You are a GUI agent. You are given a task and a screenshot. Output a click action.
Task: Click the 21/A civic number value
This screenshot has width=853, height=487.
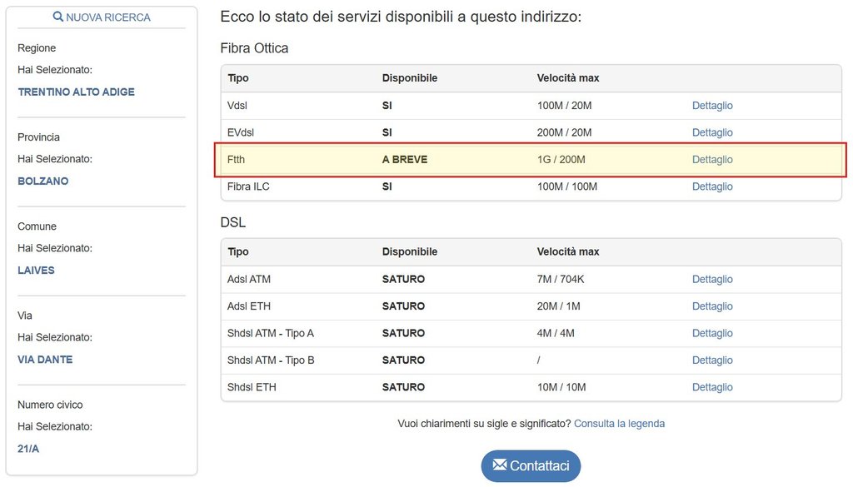click(x=28, y=449)
